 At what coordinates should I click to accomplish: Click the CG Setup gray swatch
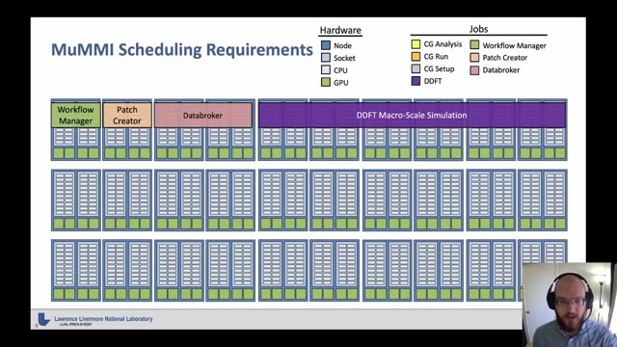point(416,68)
